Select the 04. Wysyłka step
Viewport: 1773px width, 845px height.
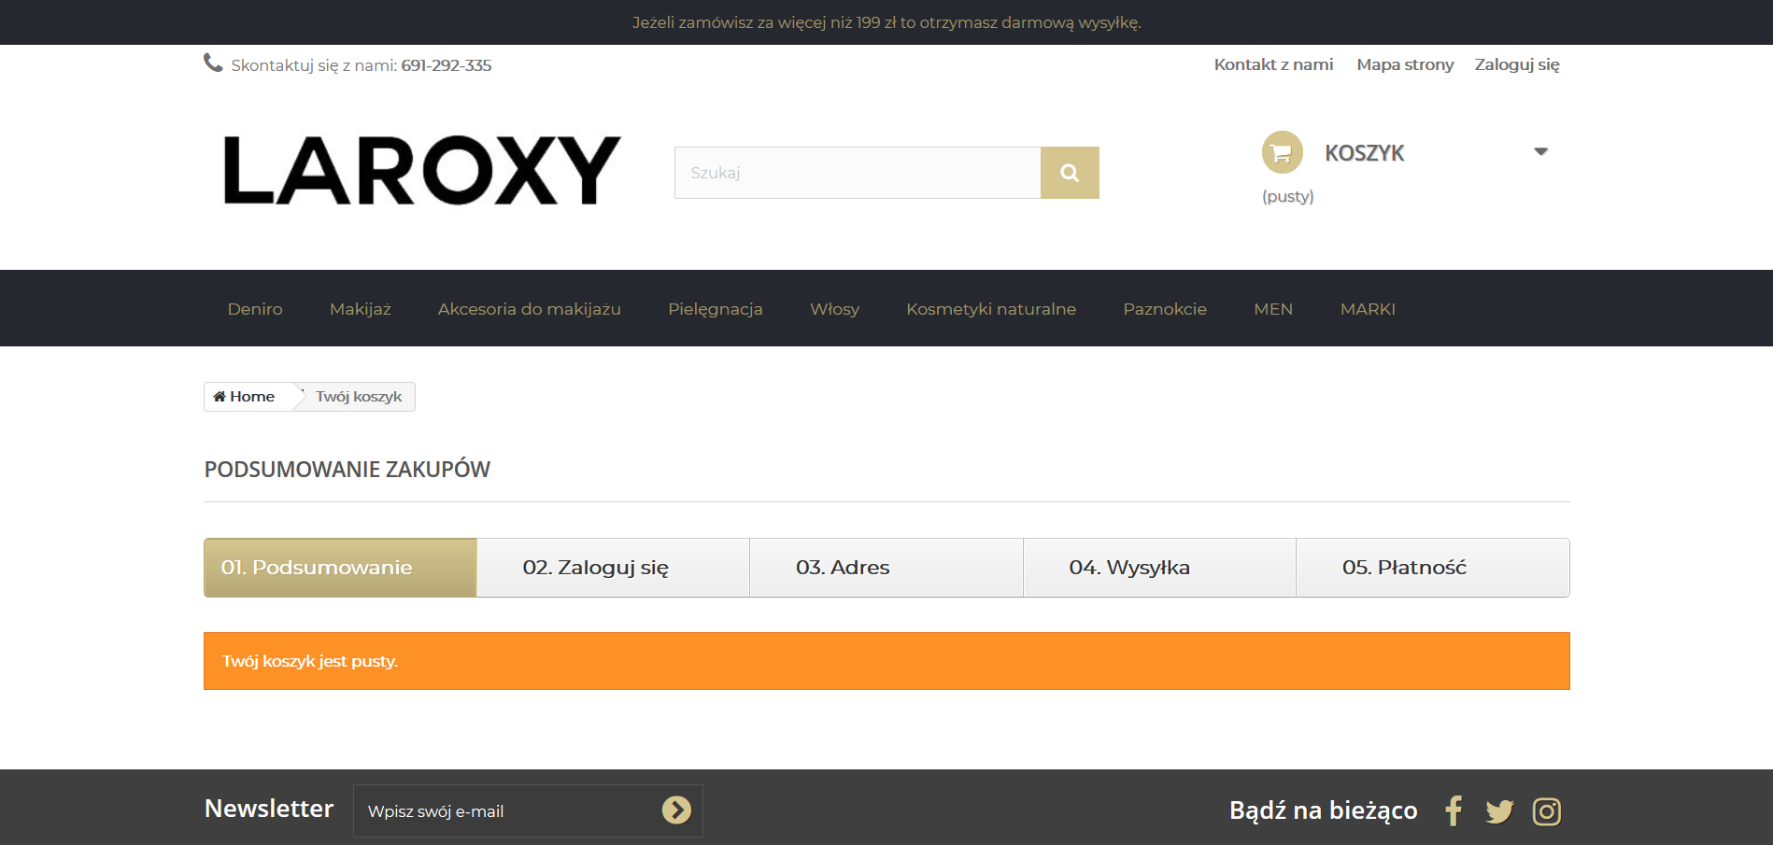(1160, 568)
